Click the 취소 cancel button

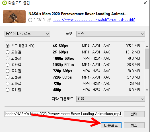(x=134, y=125)
